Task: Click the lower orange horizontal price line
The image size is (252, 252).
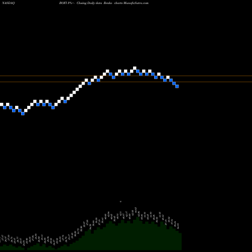Action: pos(126,82)
